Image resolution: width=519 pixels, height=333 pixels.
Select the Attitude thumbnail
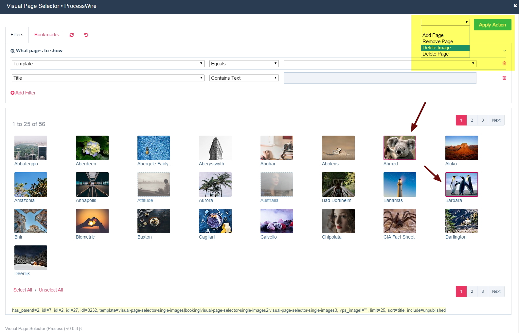tap(154, 184)
